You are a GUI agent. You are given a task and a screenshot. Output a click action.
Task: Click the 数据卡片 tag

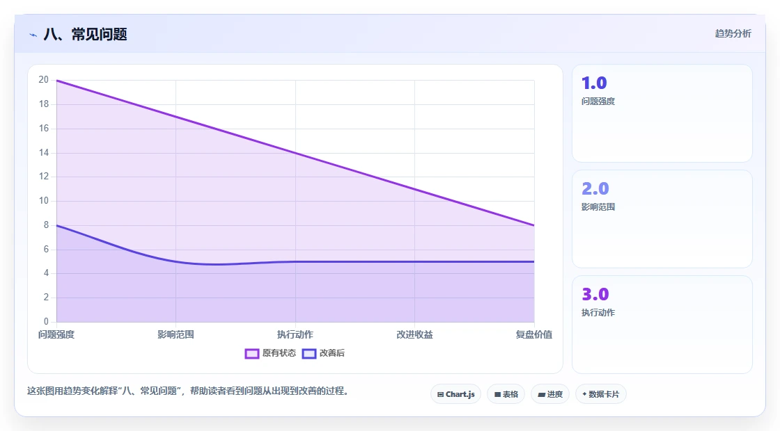pos(600,394)
